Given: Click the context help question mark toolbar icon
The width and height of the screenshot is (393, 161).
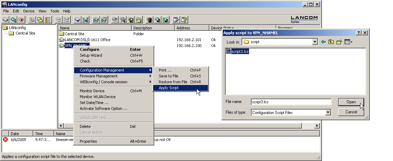Looking at the screenshot, I should click(184, 20).
